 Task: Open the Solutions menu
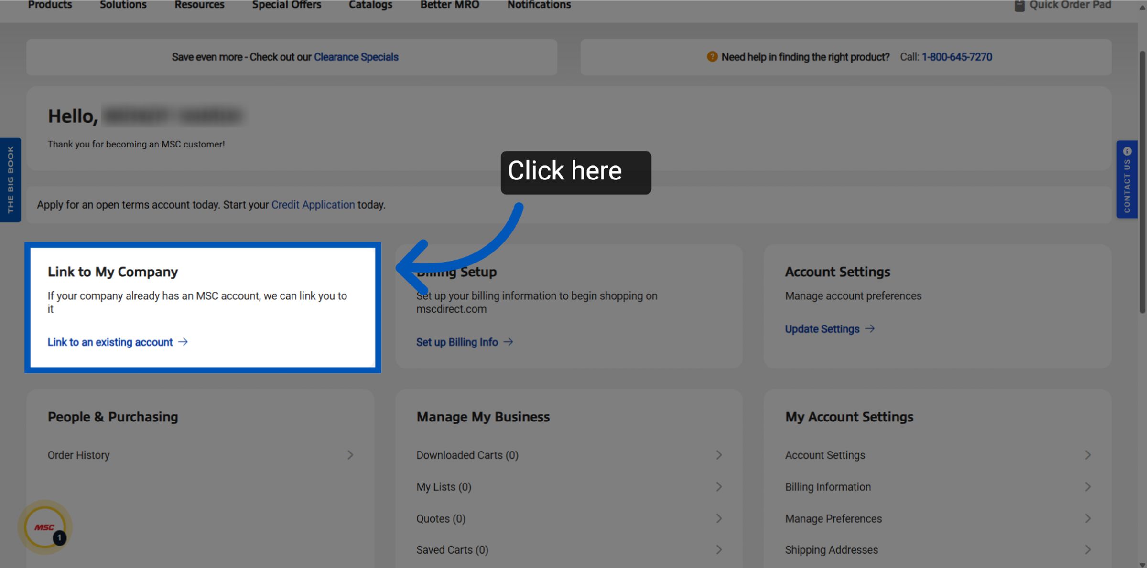point(123,5)
